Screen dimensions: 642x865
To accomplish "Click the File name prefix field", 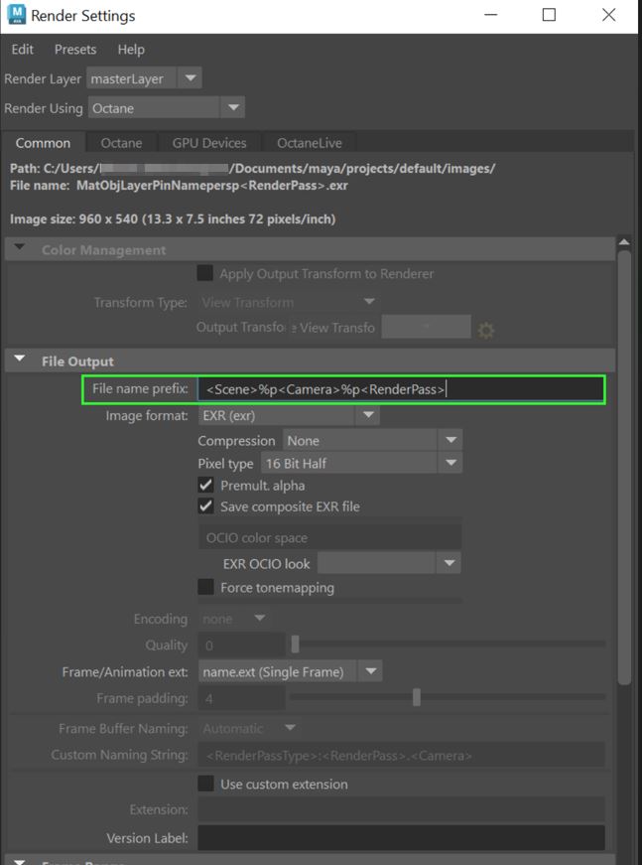I will (x=401, y=389).
